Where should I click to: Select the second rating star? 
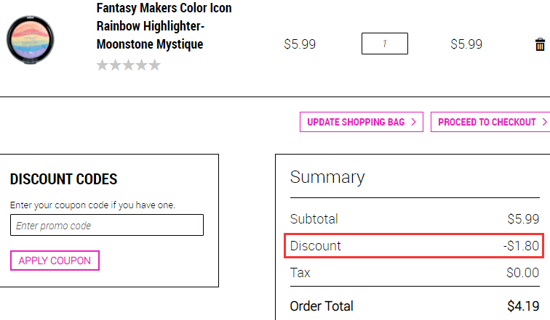click(116, 65)
